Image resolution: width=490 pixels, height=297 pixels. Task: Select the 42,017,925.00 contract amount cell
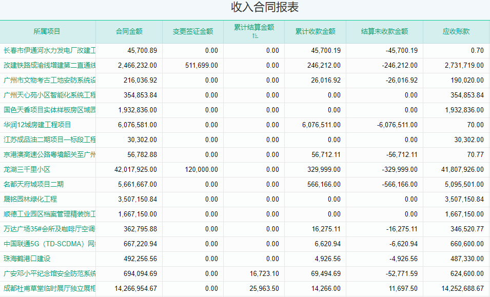(x=137, y=169)
